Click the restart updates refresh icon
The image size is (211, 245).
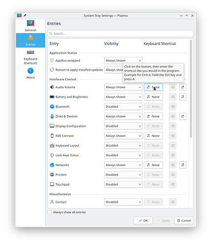click(x=52, y=70)
